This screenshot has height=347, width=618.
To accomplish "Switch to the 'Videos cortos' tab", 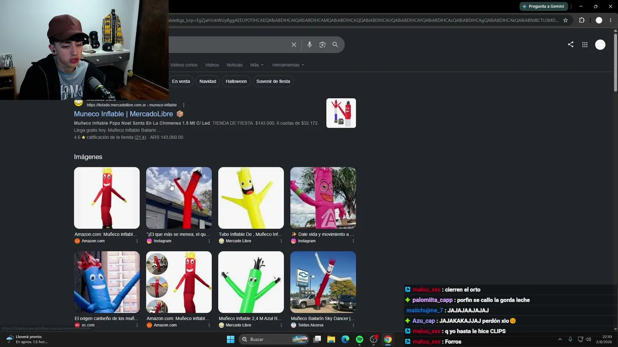I will click(x=184, y=65).
